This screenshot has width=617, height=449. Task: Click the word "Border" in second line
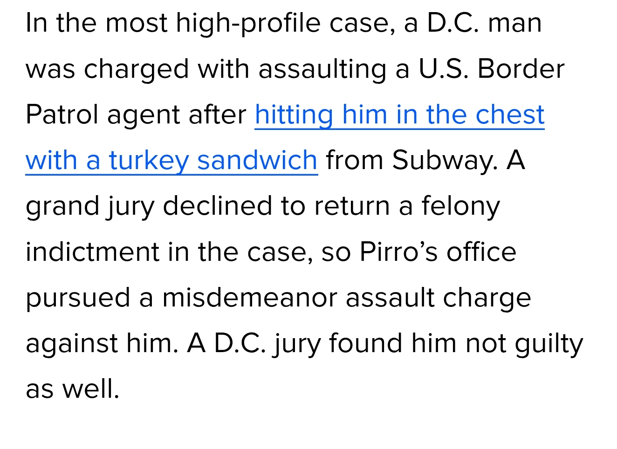pos(521,69)
